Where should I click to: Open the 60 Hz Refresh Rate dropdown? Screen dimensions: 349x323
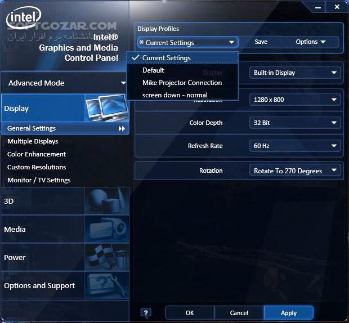[x=295, y=146]
